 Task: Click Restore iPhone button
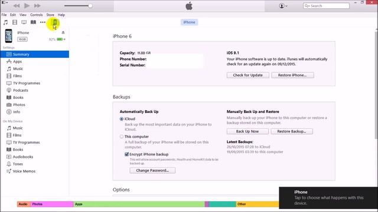(x=292, y=75)
